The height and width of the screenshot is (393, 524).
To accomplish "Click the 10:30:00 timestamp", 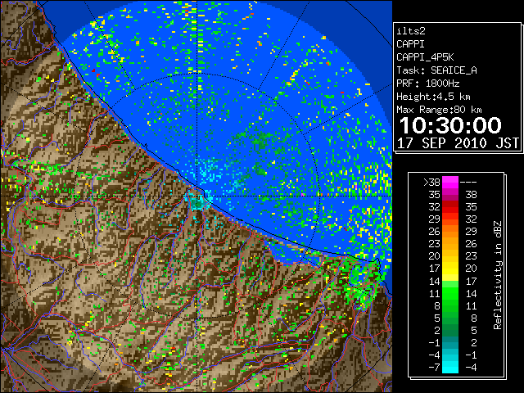I will [x=450, y=125].
